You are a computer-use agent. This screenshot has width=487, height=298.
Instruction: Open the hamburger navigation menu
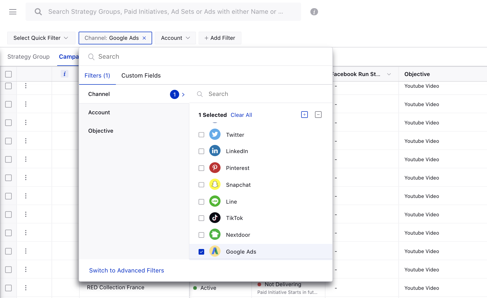[x=13, y=12]
